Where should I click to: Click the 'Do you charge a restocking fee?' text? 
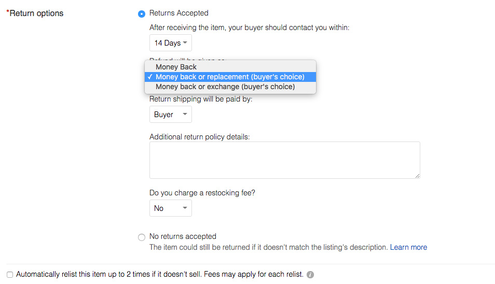point(202,193)
